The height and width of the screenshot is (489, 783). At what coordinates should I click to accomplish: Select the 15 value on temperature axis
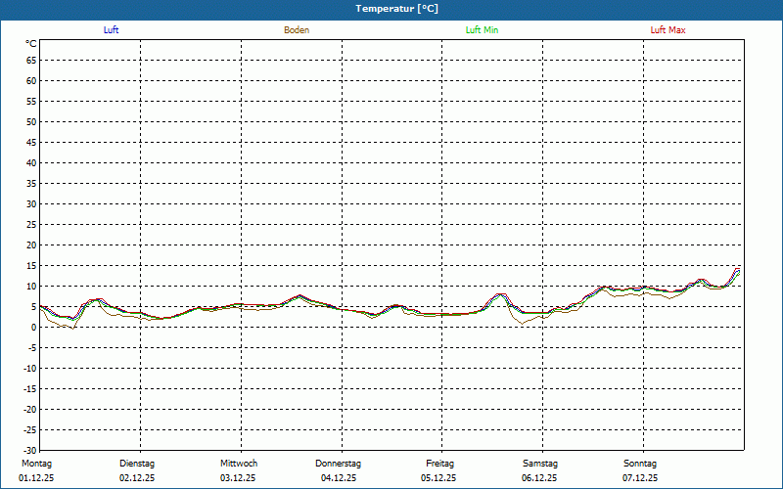(31, 265)
